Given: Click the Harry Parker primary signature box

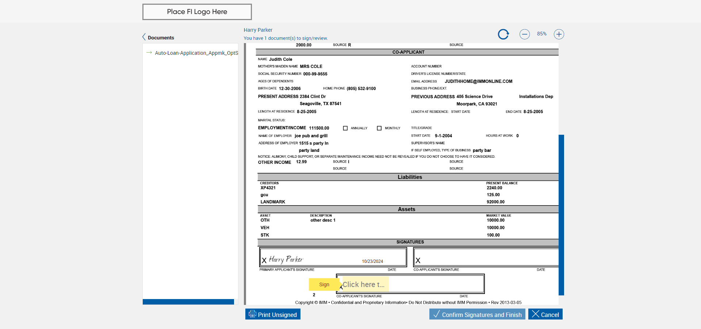Looking at the screenshot, I should pyautogui.click(x=333, y=257).
